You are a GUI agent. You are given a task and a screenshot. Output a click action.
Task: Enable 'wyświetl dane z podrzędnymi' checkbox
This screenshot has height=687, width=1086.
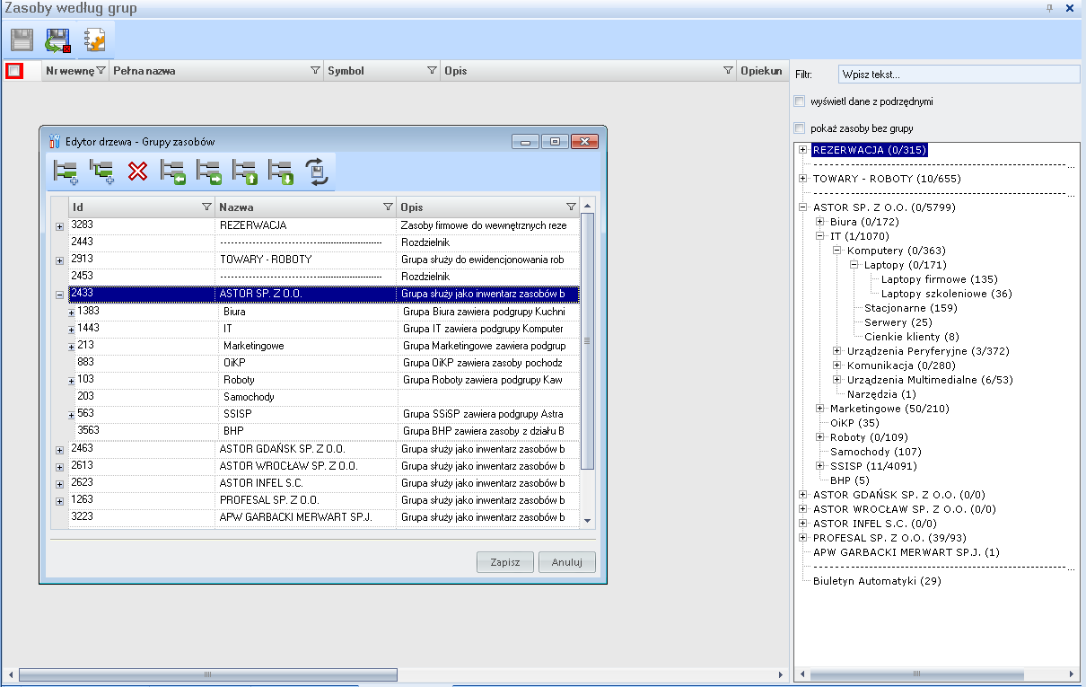click(800, 101)
